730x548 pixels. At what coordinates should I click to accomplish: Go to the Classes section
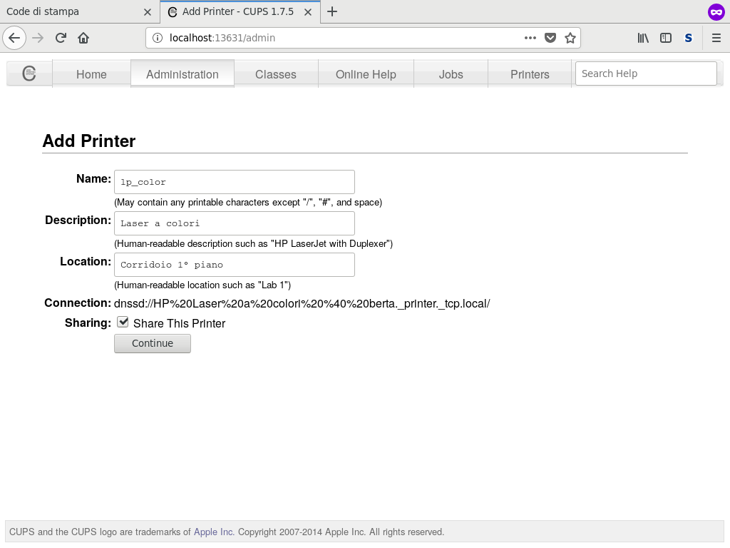(276, 74)
